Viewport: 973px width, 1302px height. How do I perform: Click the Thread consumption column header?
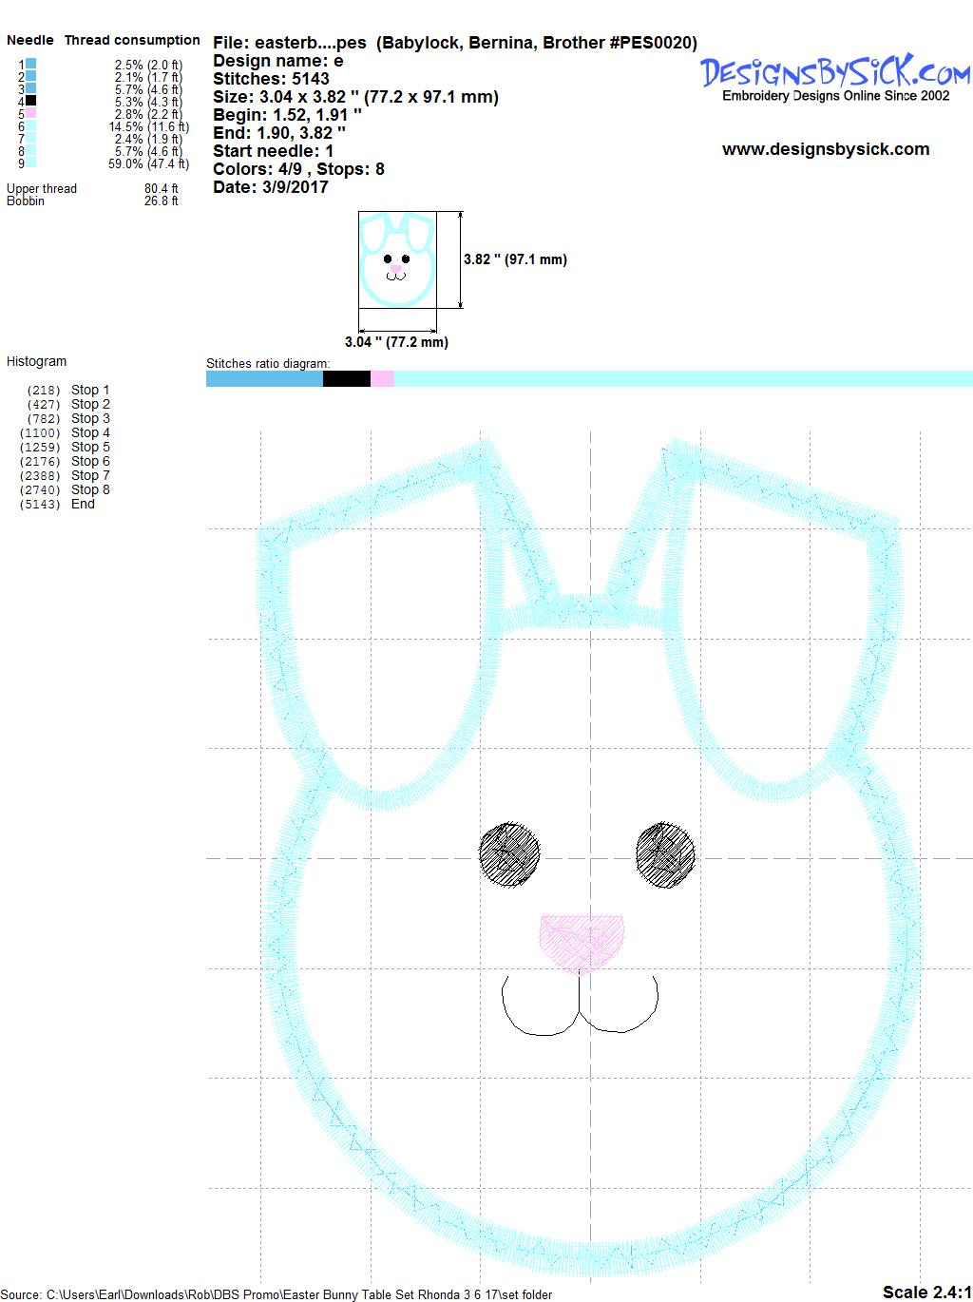pos(132,40)
